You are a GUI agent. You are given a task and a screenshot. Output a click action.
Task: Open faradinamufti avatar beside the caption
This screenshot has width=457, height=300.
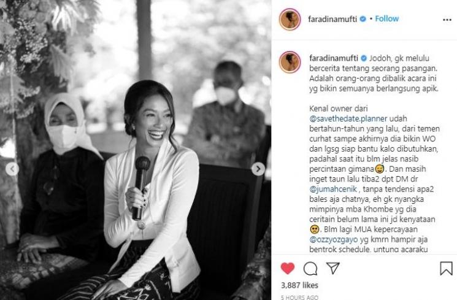[x=290, y=62]
